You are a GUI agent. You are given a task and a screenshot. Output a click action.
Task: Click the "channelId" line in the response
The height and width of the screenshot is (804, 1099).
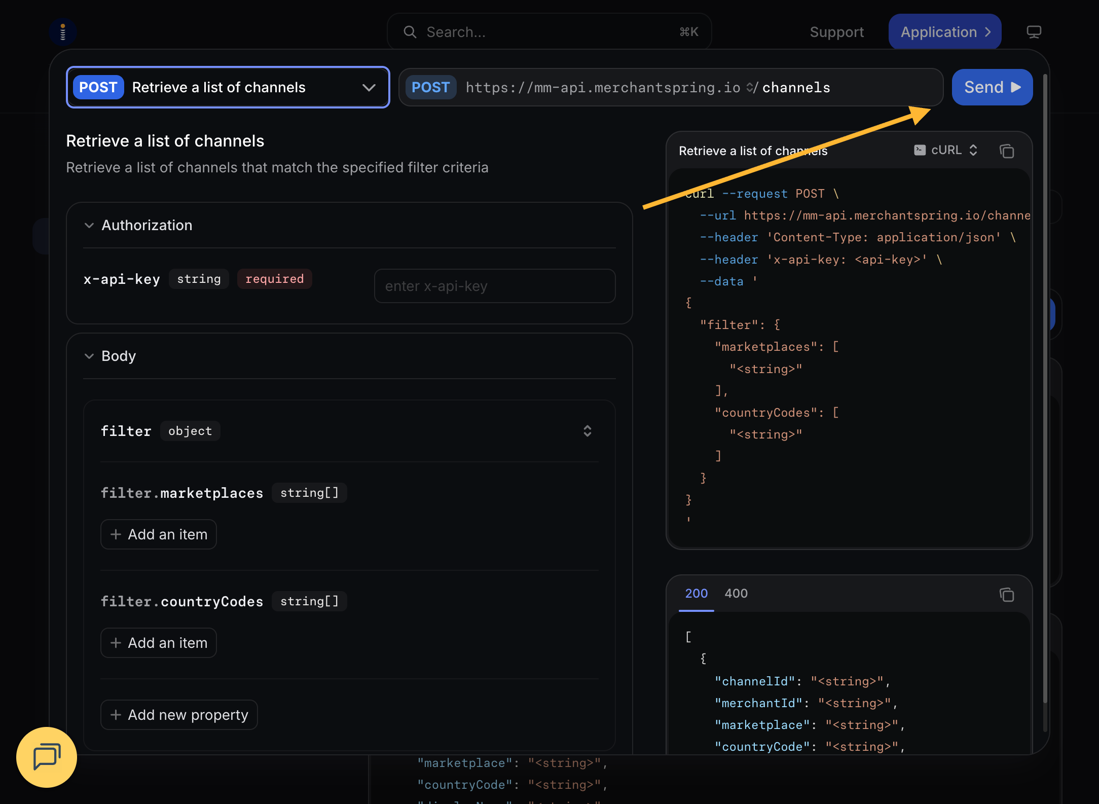(x=802, y=681)
